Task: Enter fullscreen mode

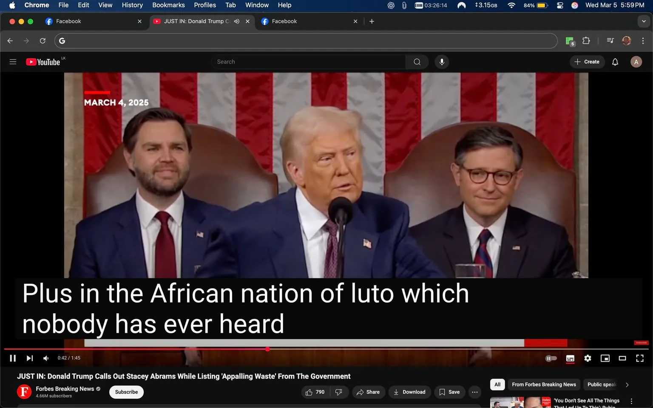Action: pos(640,358)
